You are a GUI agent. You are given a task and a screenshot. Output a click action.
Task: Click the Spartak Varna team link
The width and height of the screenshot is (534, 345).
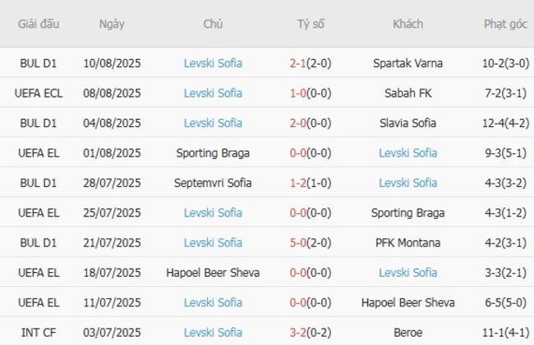click(407, 63)
